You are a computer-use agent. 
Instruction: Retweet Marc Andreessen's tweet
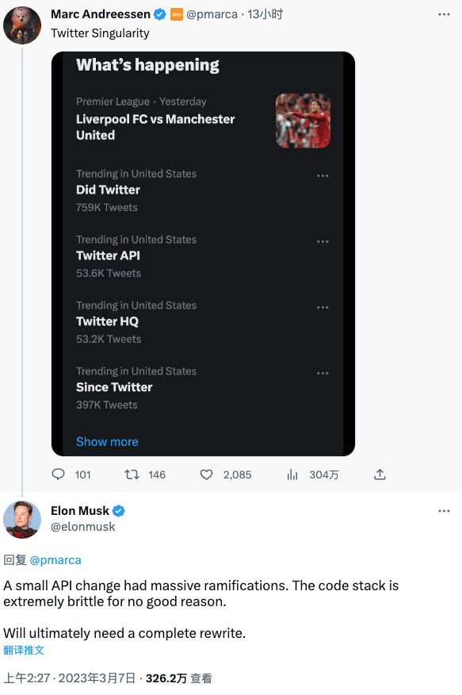tap(132, 474)
